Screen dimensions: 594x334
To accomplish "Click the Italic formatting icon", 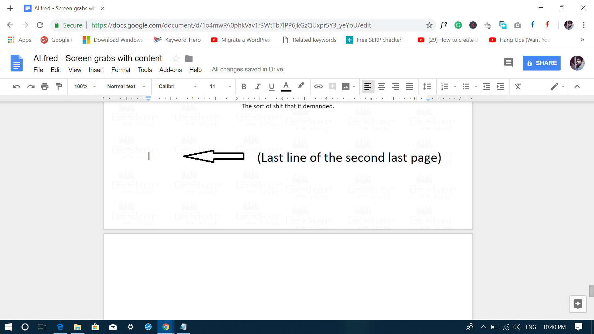I will [257, 86].
